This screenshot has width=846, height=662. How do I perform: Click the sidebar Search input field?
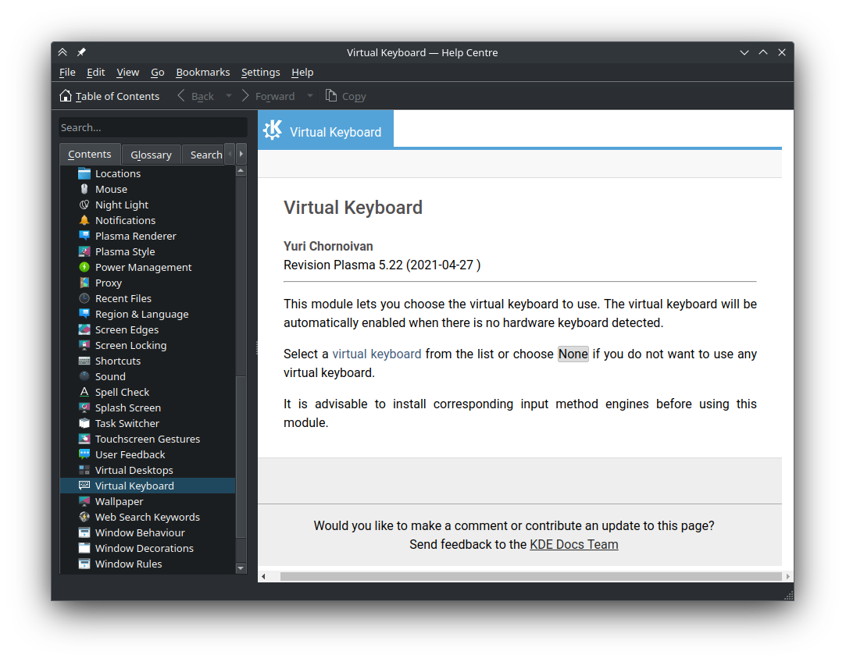[152, 127]
